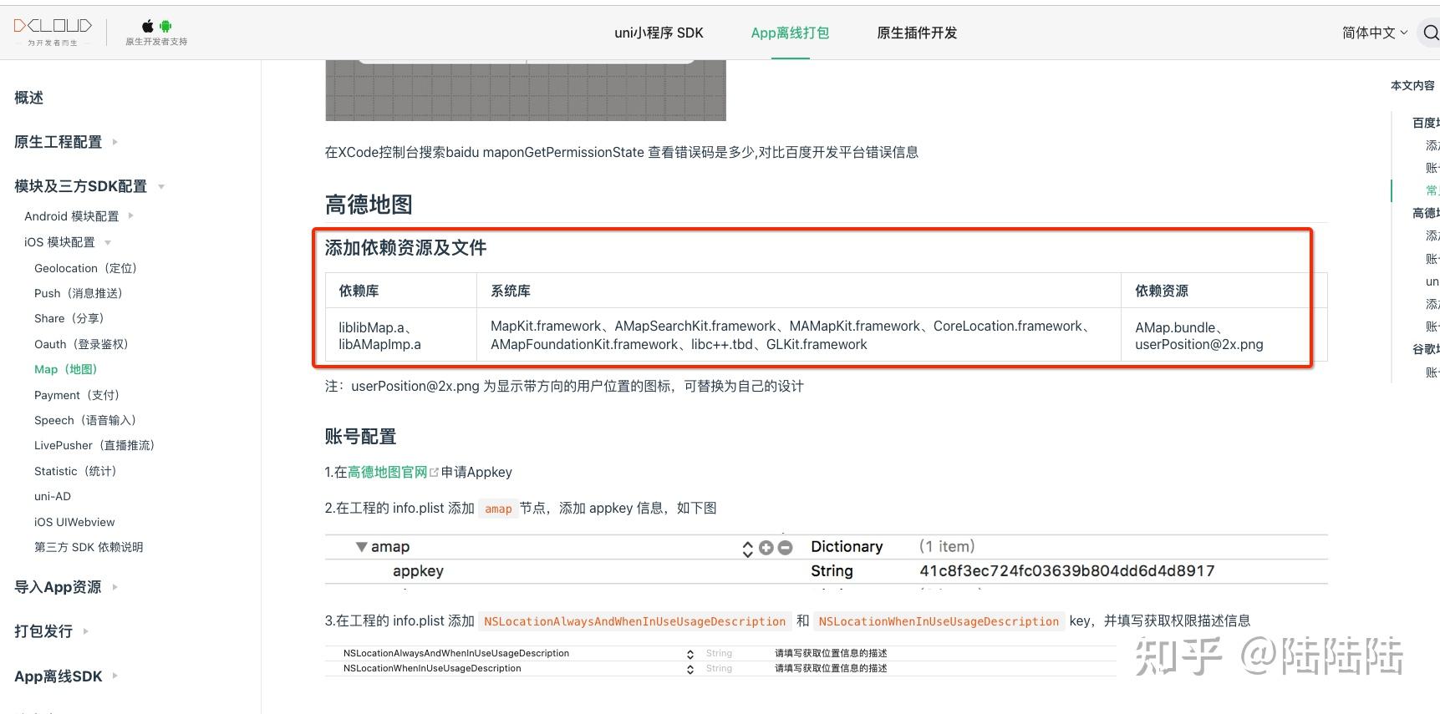Expand 原生工程配置 section
Screen dimensions: 1440x714
point(66,142)
